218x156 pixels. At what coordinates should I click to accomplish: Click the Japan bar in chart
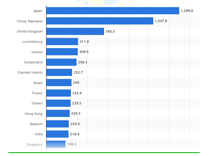click(113, 11)
